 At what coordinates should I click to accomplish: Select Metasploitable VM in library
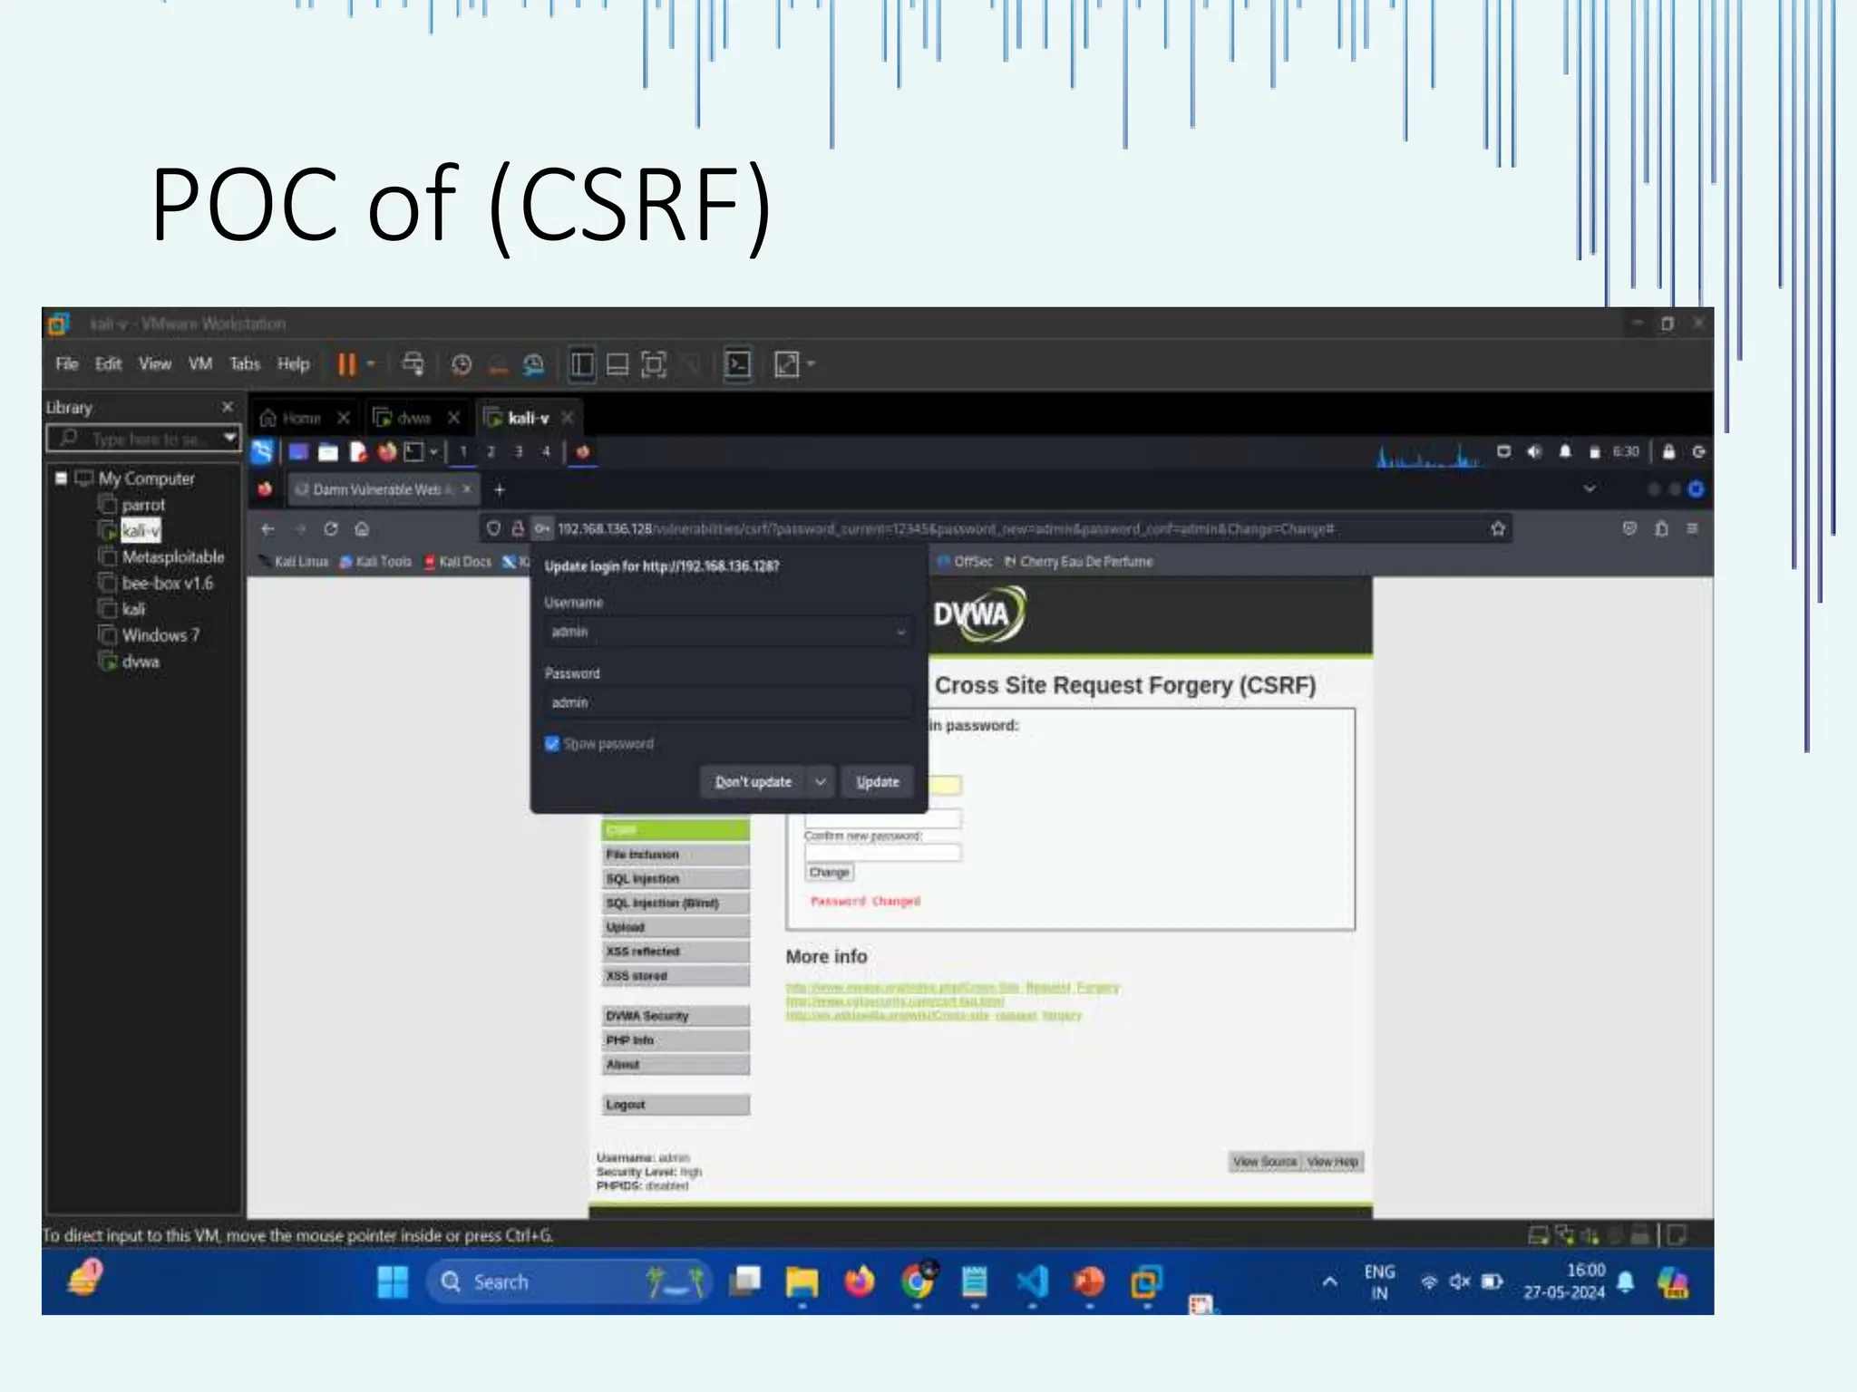pos(173,556)
